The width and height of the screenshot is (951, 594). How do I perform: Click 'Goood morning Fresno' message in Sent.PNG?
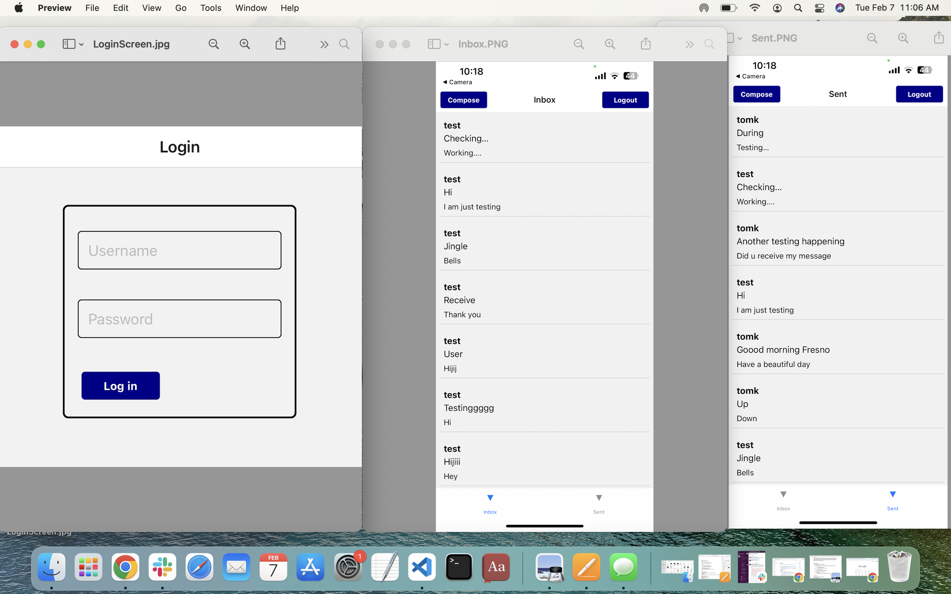783,350
